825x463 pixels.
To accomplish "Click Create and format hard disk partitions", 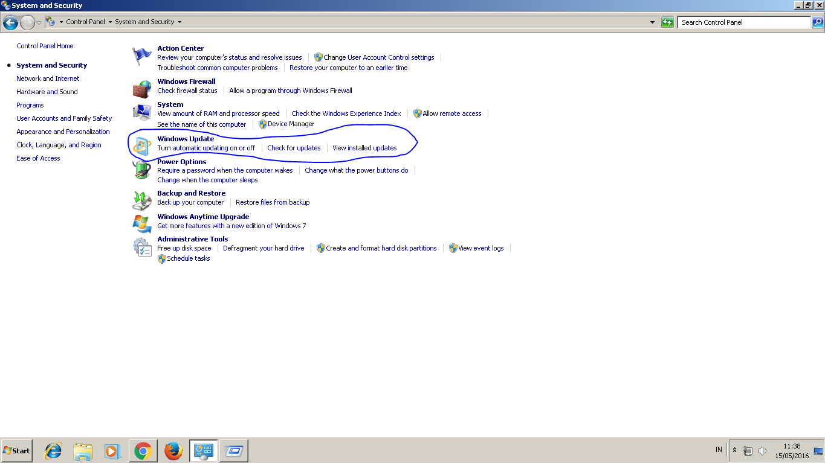I will [x=381, y=248].
